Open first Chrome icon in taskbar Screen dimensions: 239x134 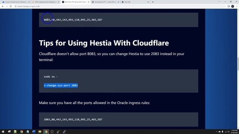pos(22,131)
